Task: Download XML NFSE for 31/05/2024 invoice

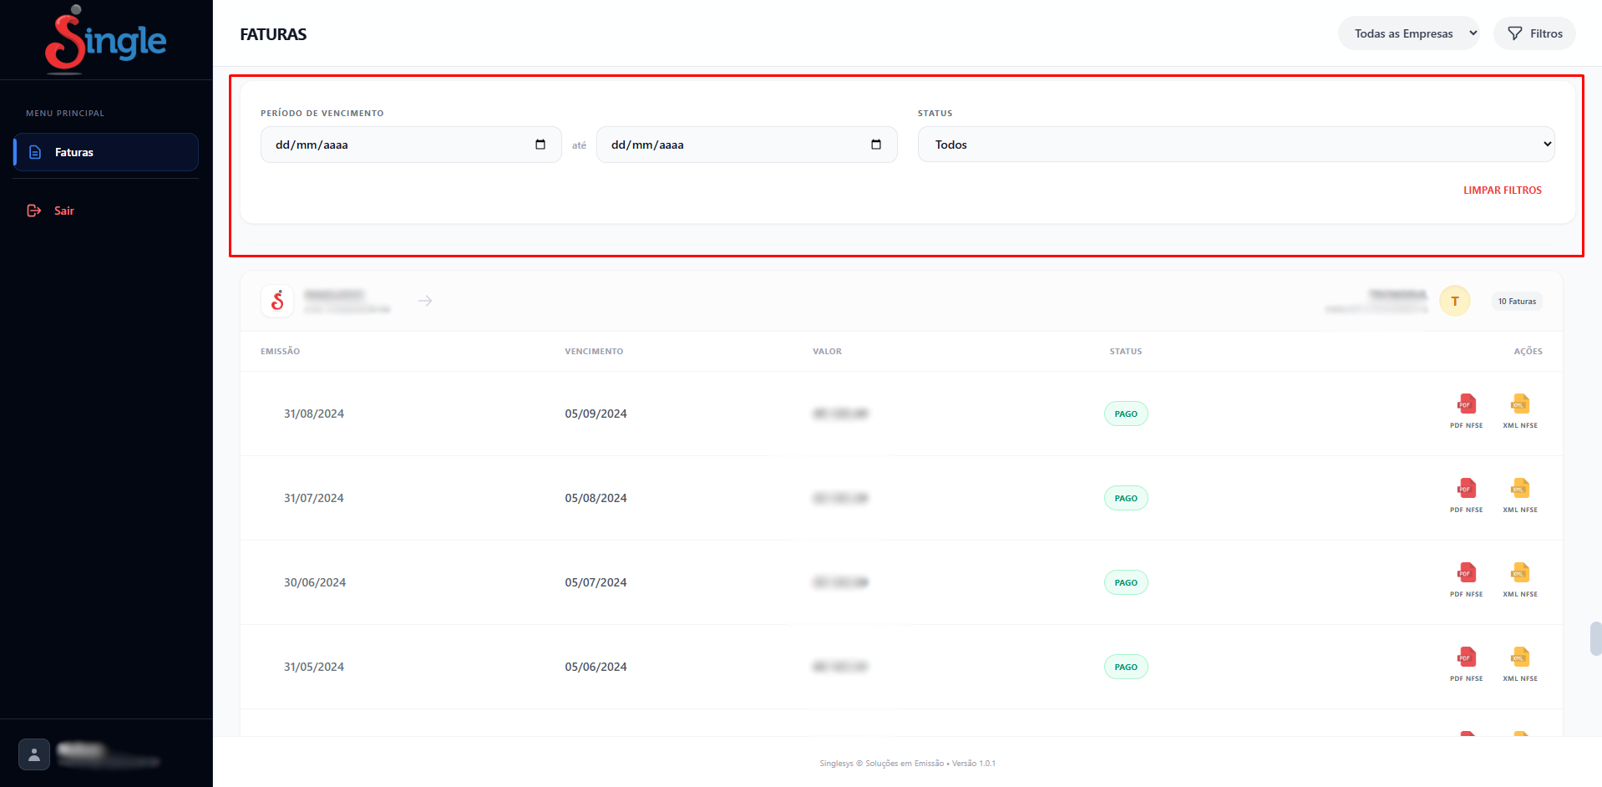Action: click(x=1520, y=664)
